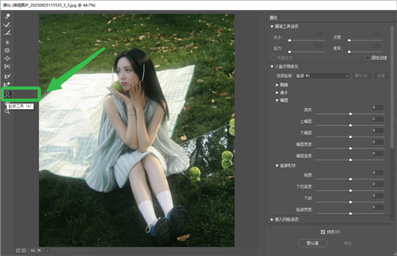This screenshot has width=397, height=256.
Task: Select the Zoom magnifier tool
Action: click(7, 112)
